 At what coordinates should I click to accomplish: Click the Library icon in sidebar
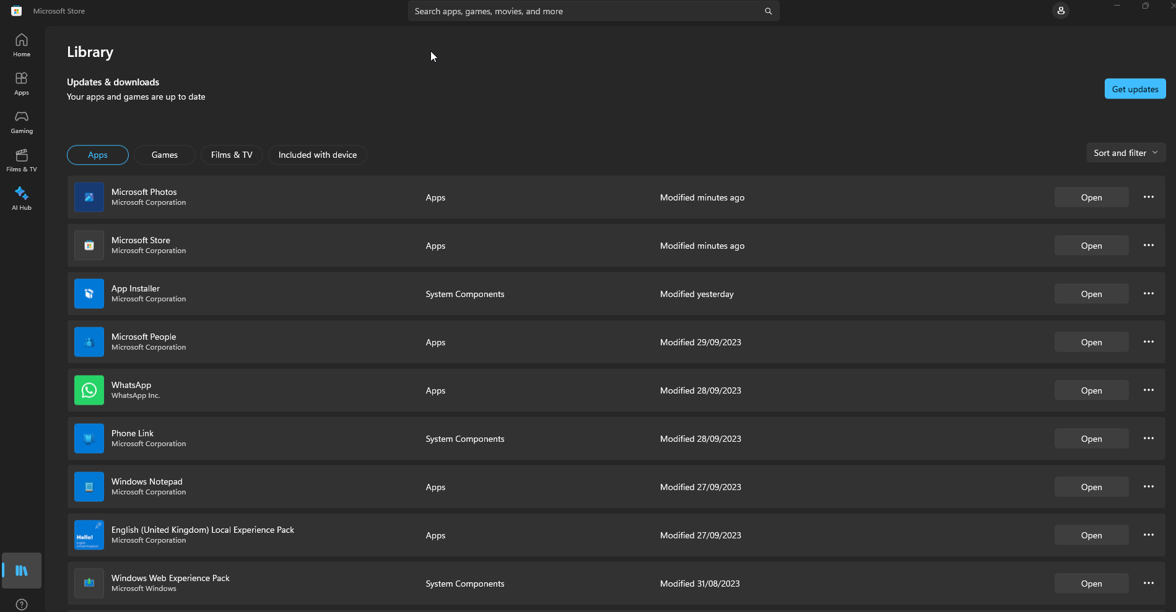click(22, 571)
